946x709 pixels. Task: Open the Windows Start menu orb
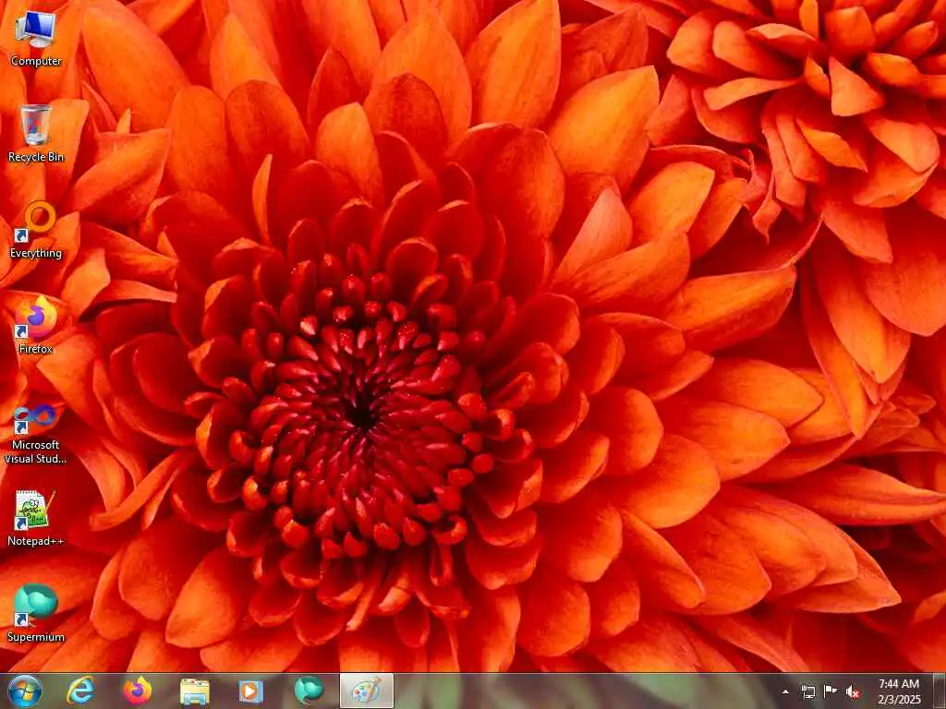(25, 691)
